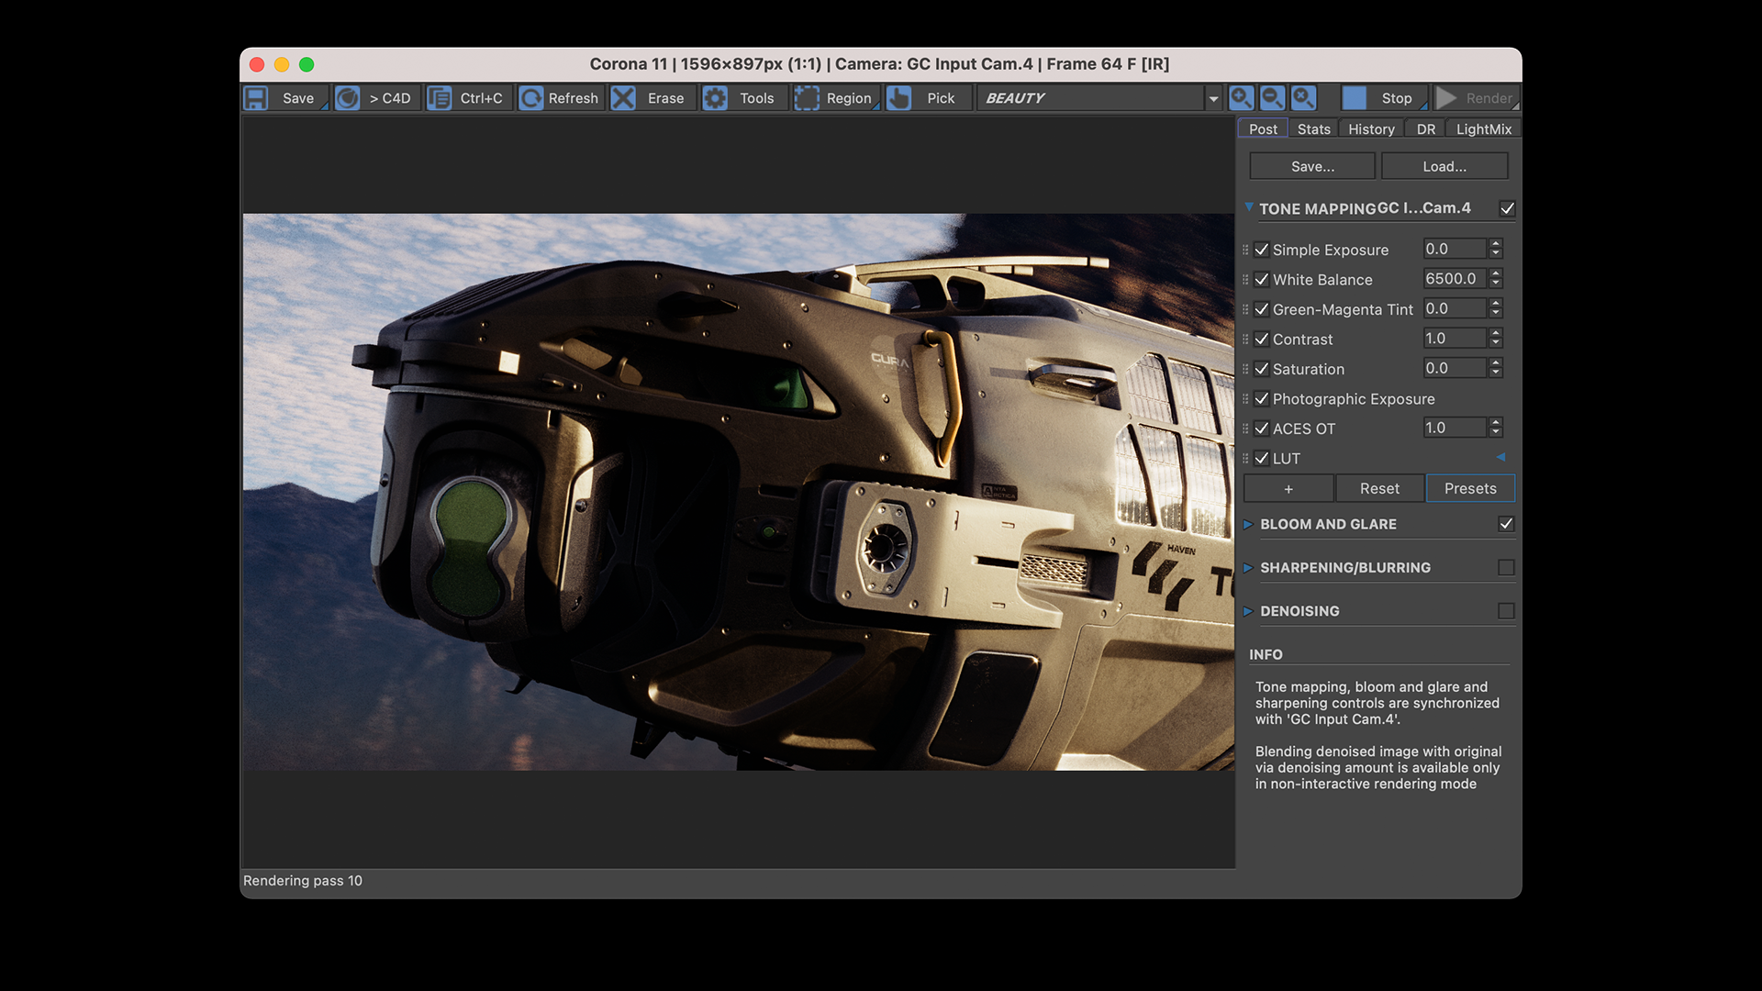Select the Save icon in the toolbar
Image resolution: width=1762 pixels, height=991 pixels.
[x=257, y=97]
